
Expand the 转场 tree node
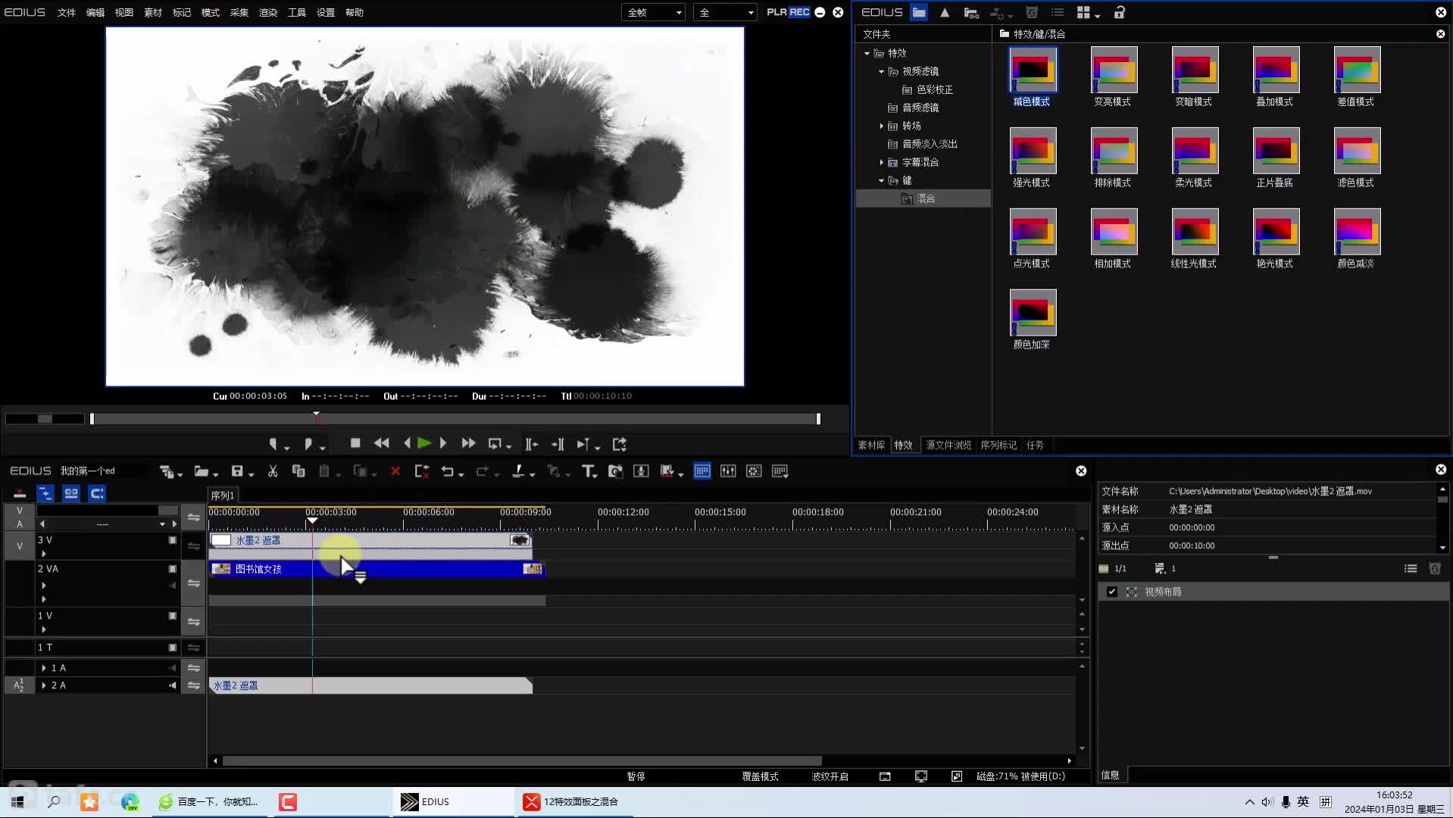point(881,126)
